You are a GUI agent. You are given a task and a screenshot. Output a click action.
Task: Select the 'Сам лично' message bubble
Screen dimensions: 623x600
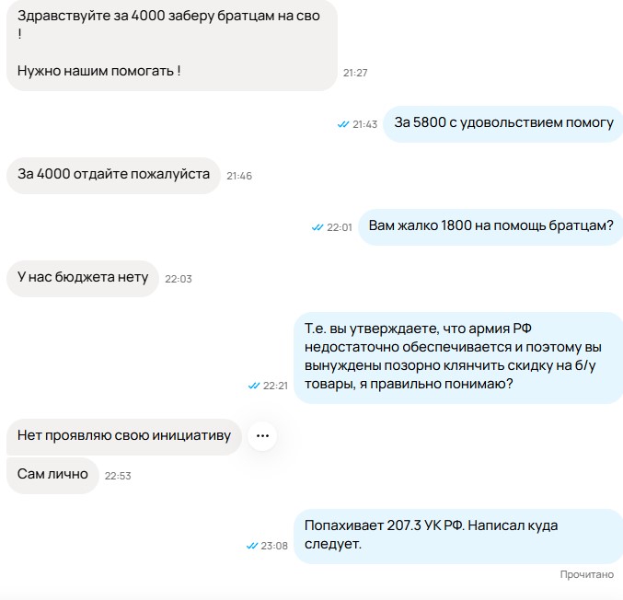tap(52, 476)
